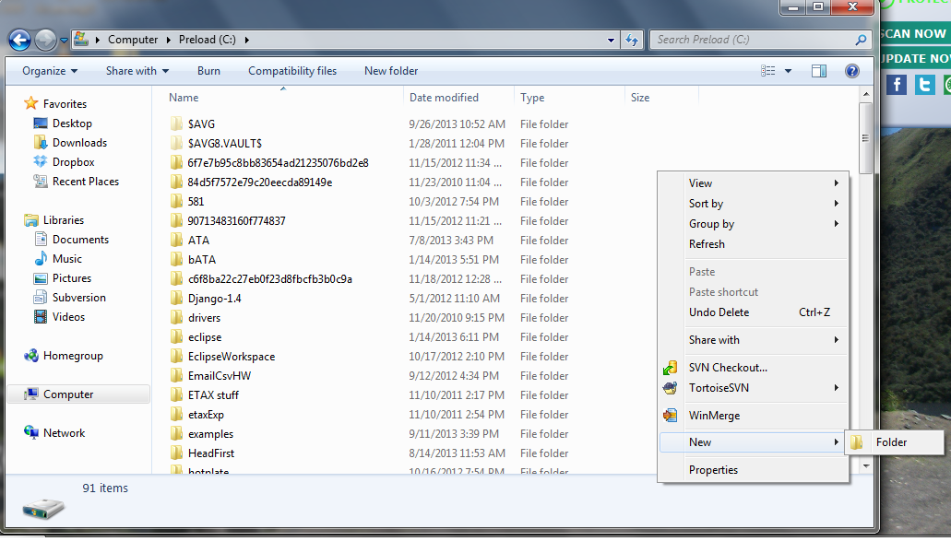Viewport: 951px width, 553px height.
Task: Click the Burn toolbar button
Action: pyautogui.click(x=208, y=71)
